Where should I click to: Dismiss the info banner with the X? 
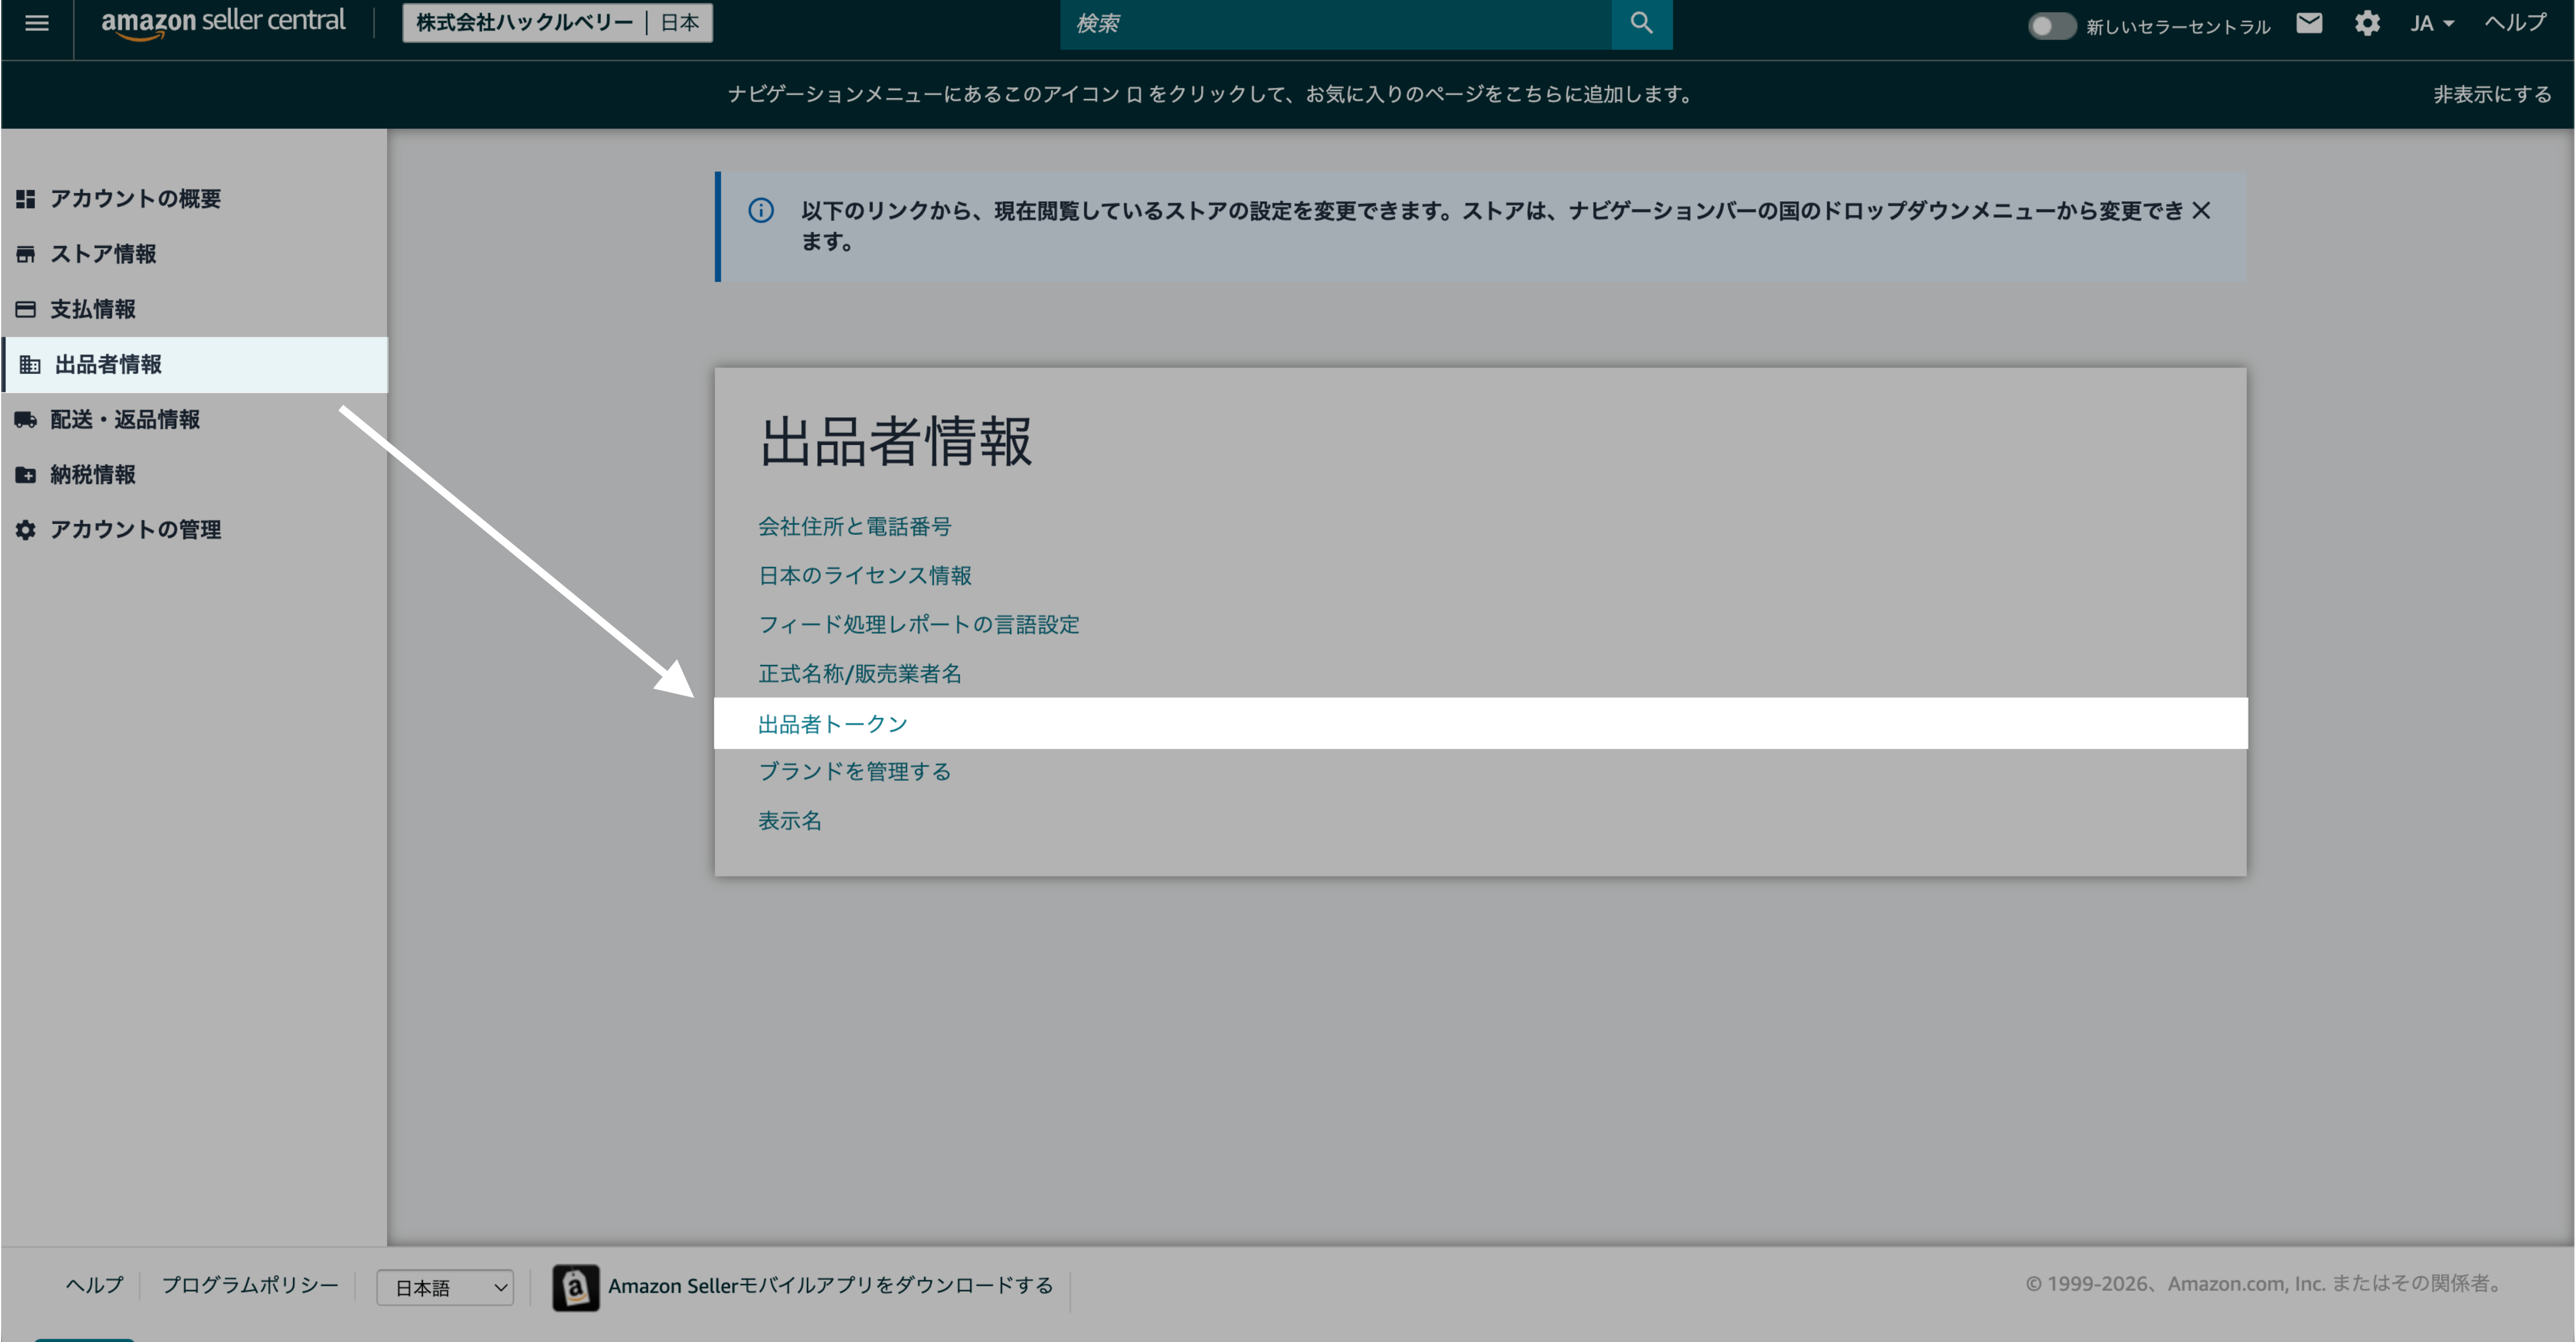coord(2200,210)
